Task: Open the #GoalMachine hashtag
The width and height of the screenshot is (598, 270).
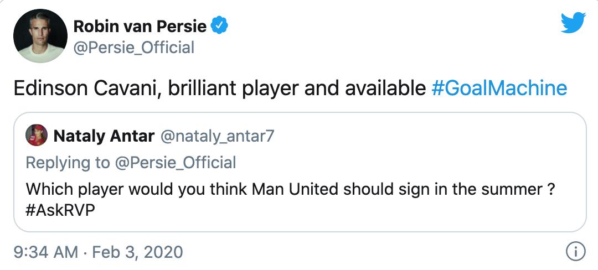Action: click(x=499, y=89)
